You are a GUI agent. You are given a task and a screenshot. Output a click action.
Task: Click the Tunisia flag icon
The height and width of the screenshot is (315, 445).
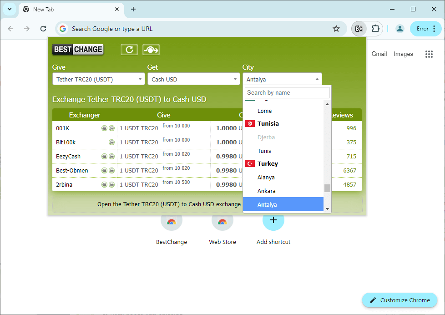250,123
